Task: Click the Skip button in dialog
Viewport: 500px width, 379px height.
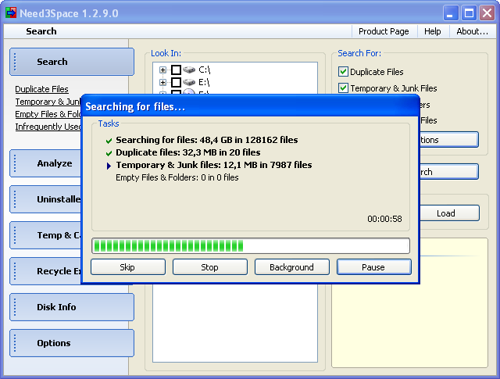Action: (128, 267)
